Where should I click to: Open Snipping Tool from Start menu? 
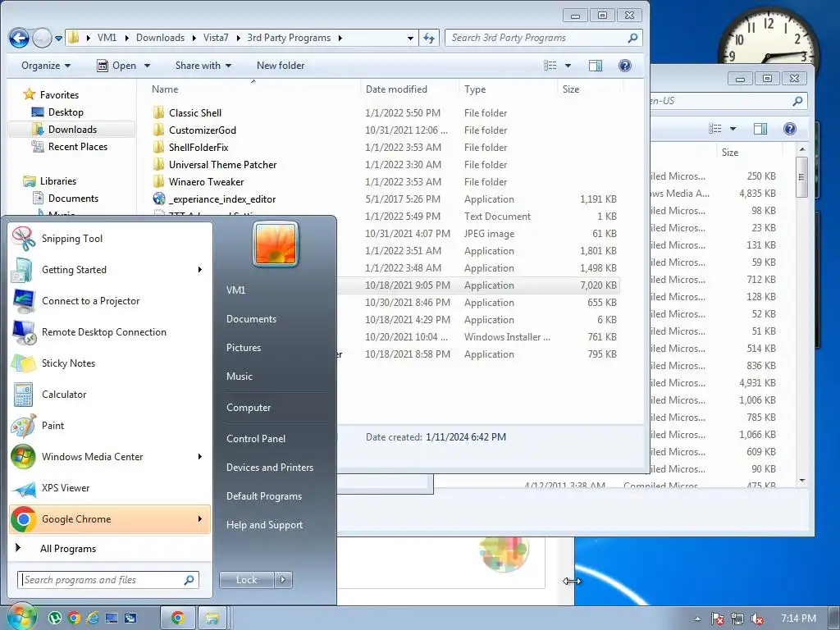(x=109, y=239)
